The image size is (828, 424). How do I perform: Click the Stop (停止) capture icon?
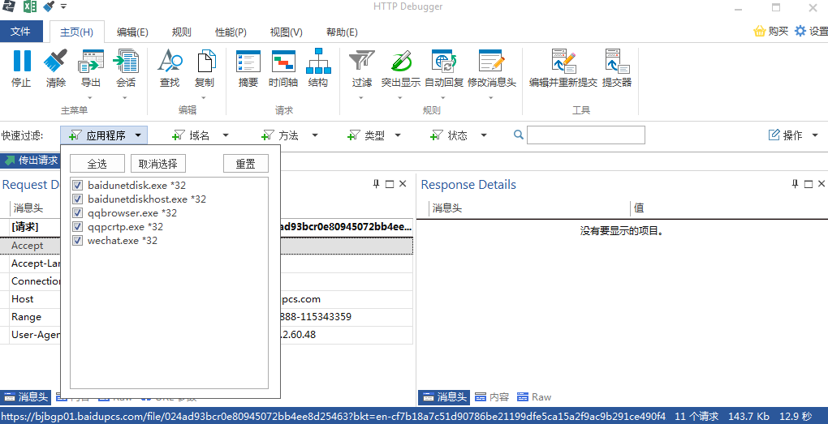[x=22, y=61]
